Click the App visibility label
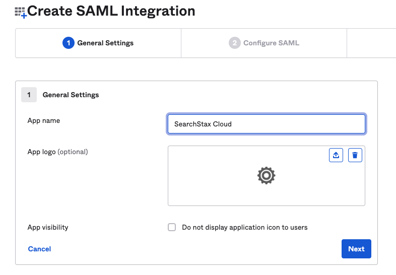 coord(48,227)
